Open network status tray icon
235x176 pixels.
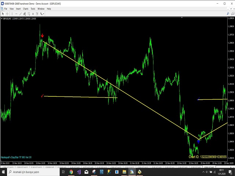click(x=214, y=172)
